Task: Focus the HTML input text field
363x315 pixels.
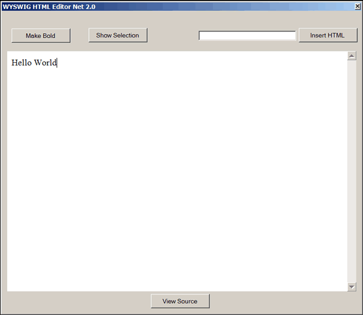Action: (x=247, y=36)
